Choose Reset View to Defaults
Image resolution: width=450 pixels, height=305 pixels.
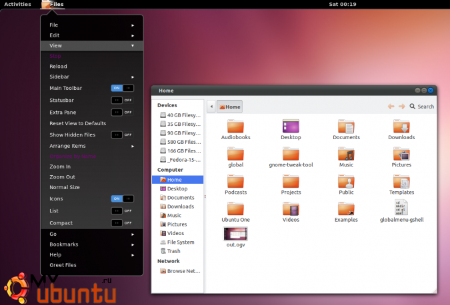click(92, 123)
